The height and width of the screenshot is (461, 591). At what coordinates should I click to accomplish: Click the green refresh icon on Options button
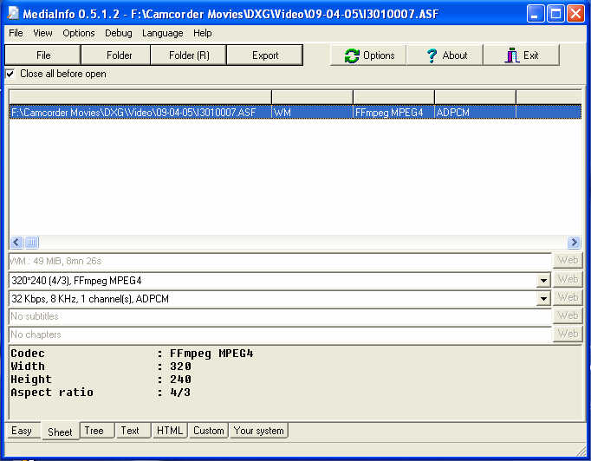click(x=352, y=55)
